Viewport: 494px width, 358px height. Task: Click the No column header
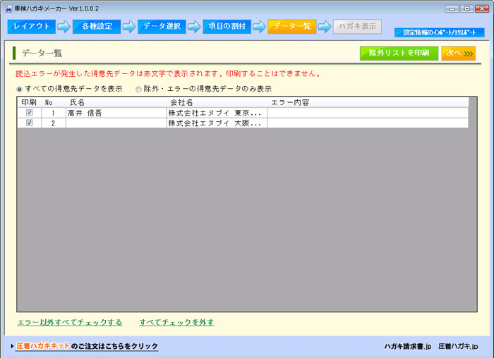click(x=54, y=102)
